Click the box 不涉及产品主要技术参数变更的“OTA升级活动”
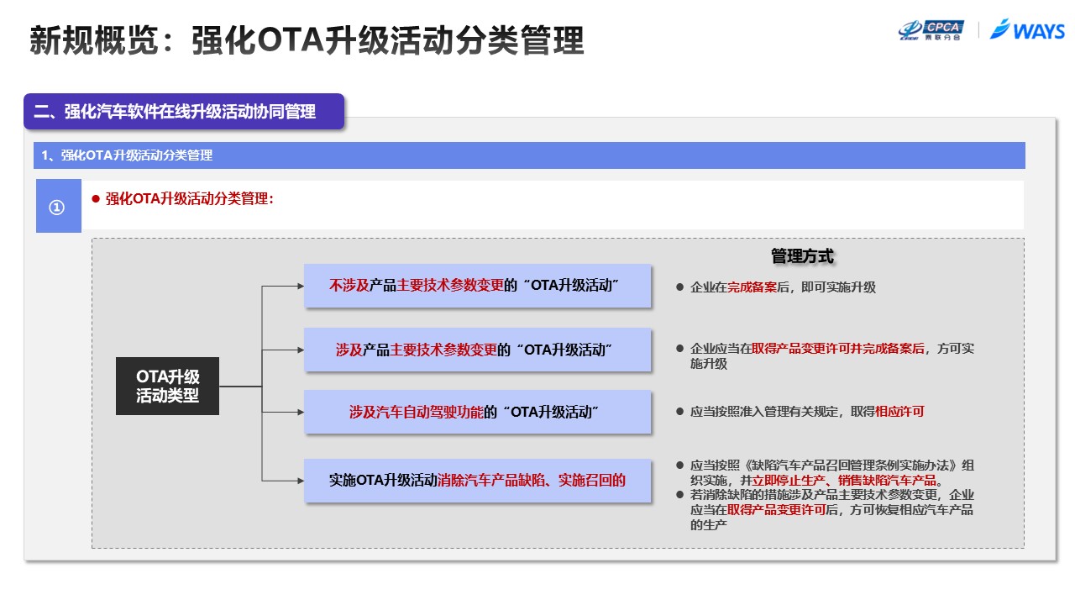 [477, 286]
